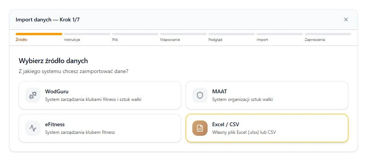Select the WodGuru title text
Image resolution: width=367 pixels, height=161 pixels.
57,91
